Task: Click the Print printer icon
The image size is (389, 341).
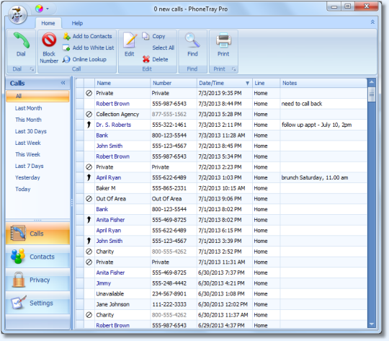Action: 223,40
